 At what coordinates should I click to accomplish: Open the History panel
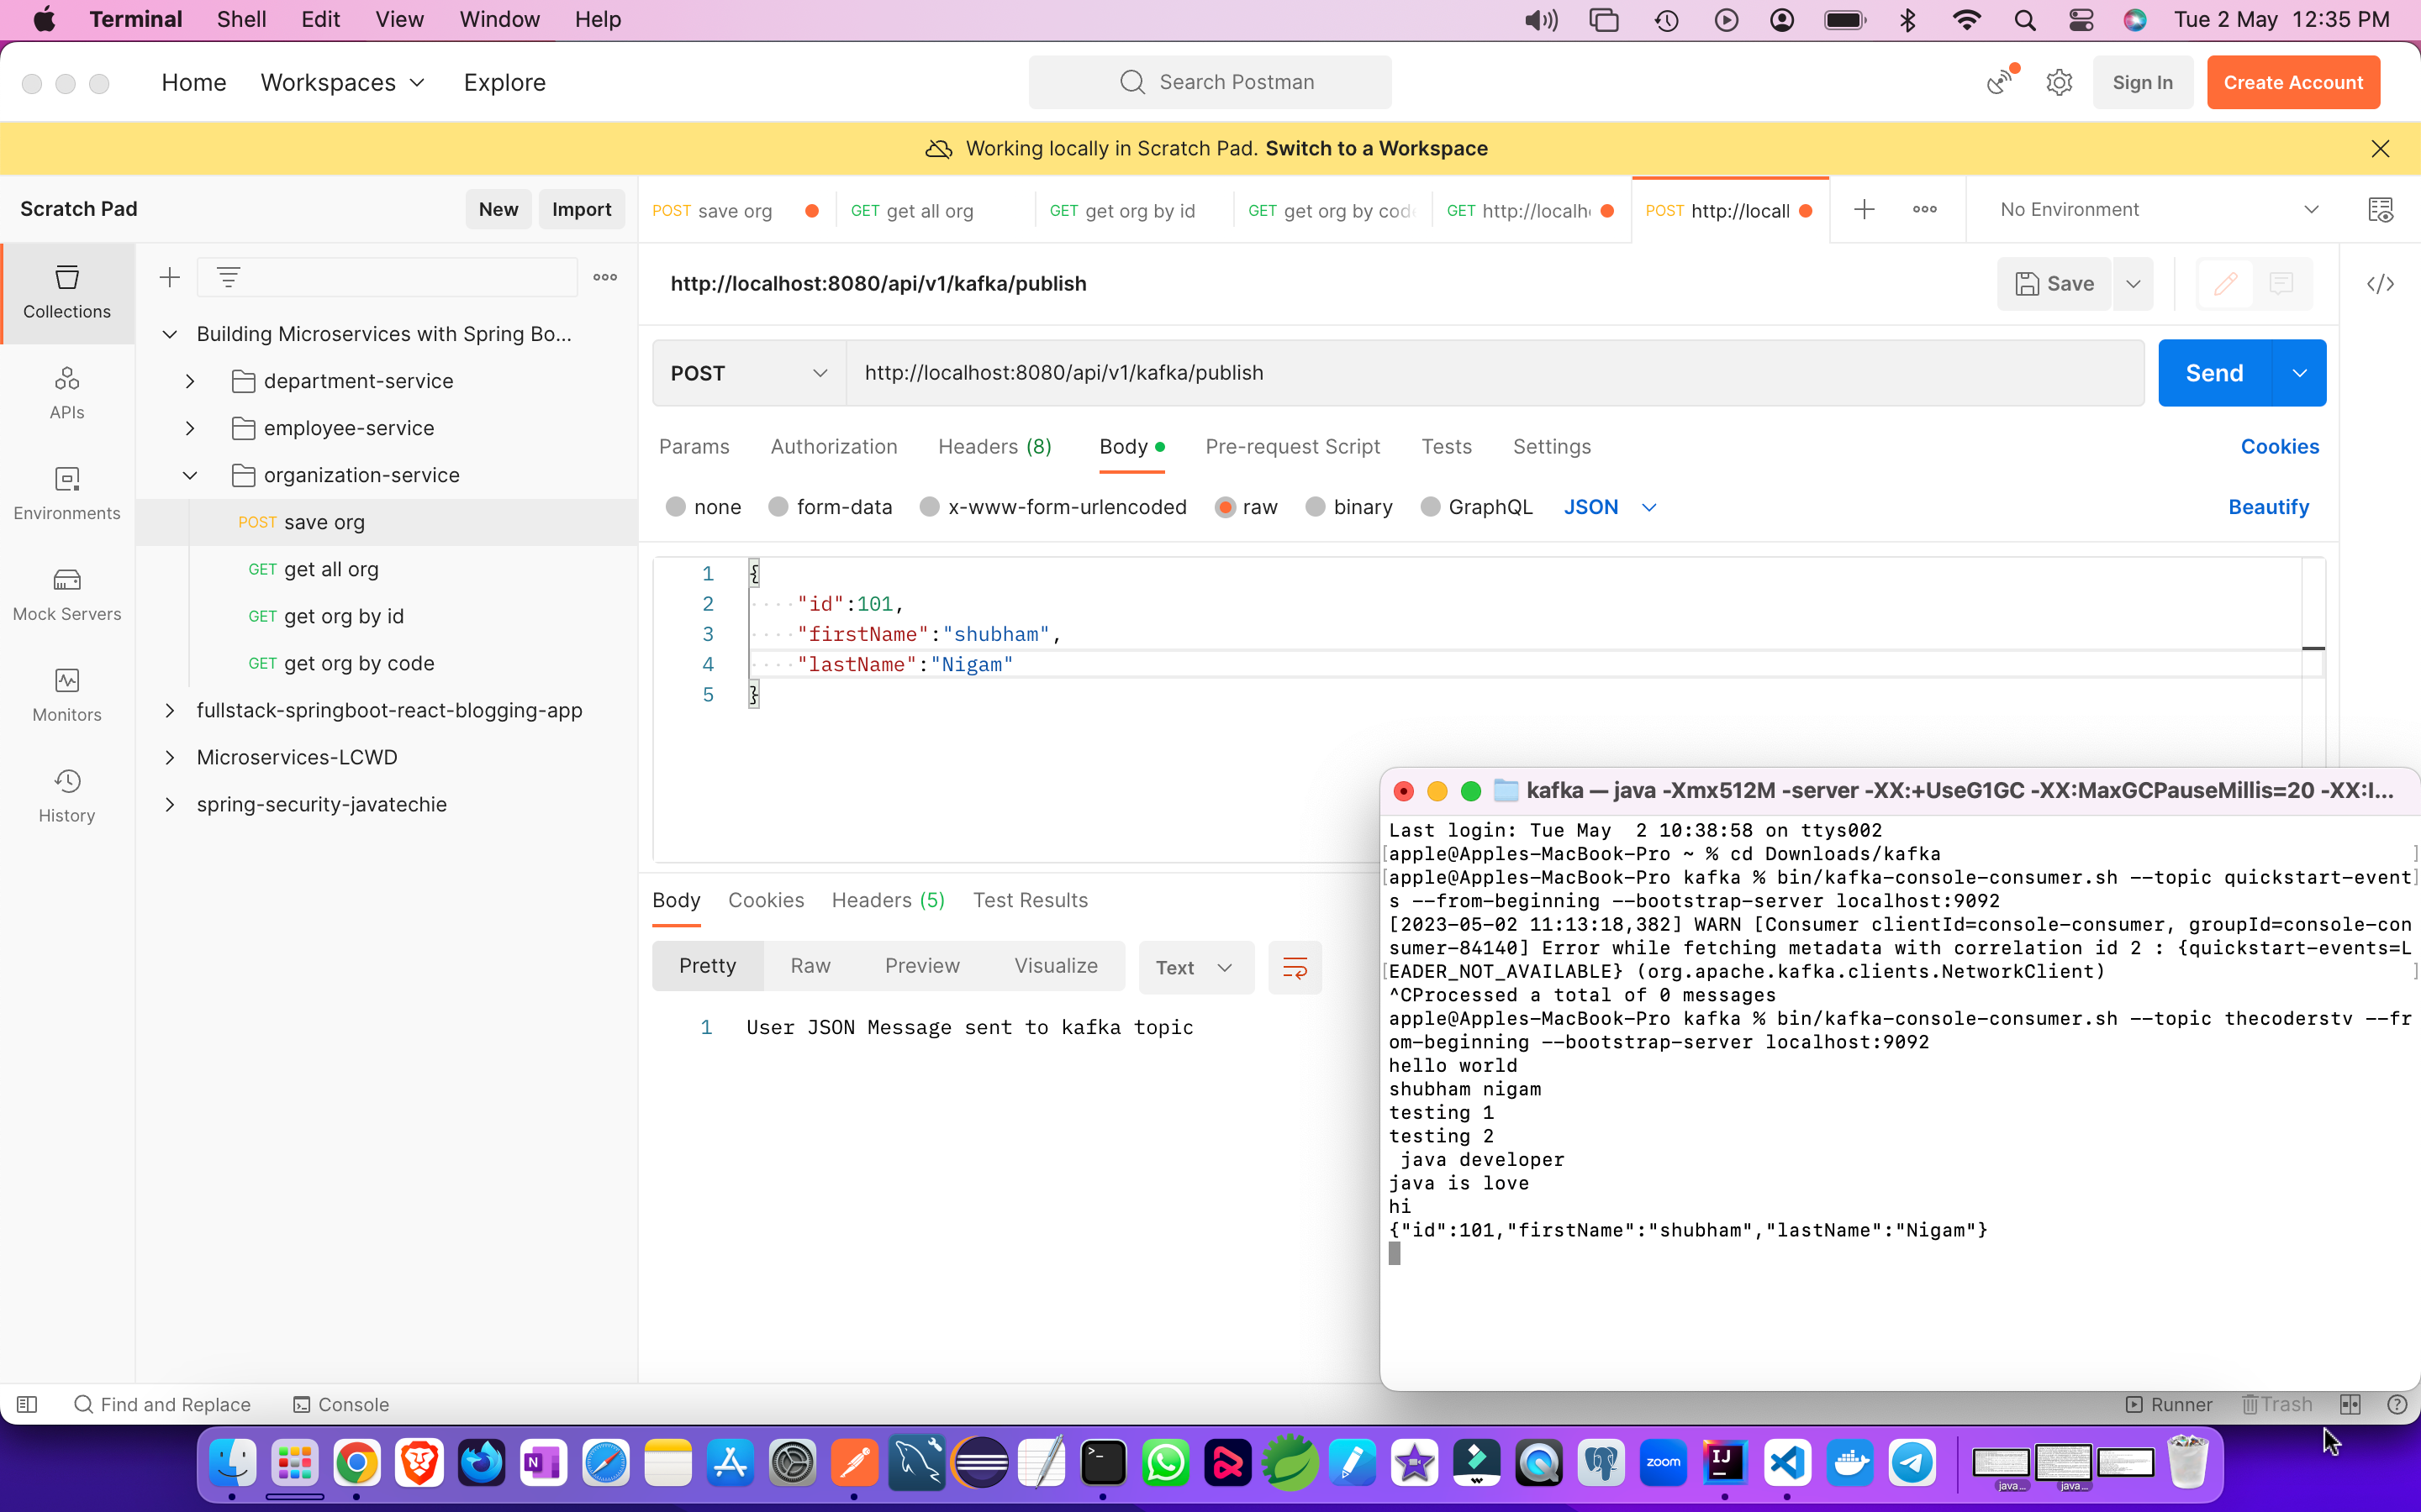(x=66, y=795)
